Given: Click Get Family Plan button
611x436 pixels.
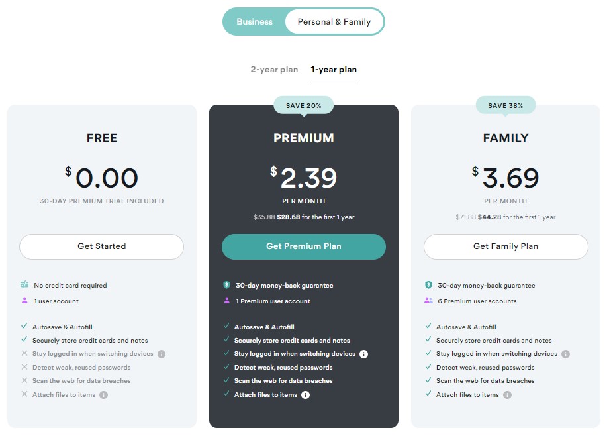Looking at the screenshot, I should 506,246.
